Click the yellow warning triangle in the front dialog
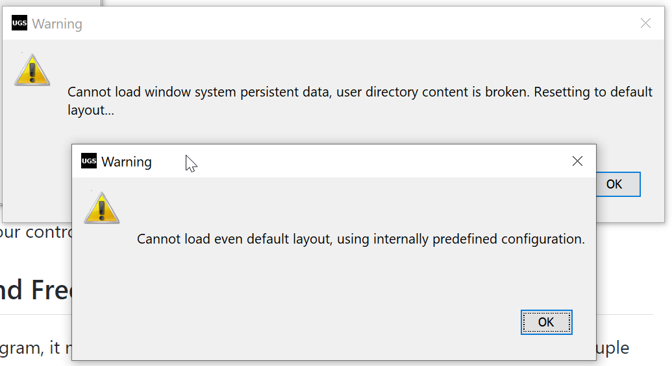The image size is (672, 366). (x=101, y=208)
